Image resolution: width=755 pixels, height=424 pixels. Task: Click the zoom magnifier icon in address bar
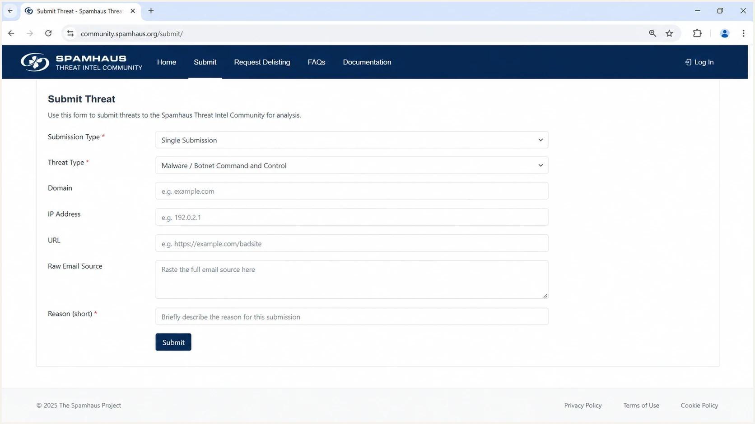point(652,33)
